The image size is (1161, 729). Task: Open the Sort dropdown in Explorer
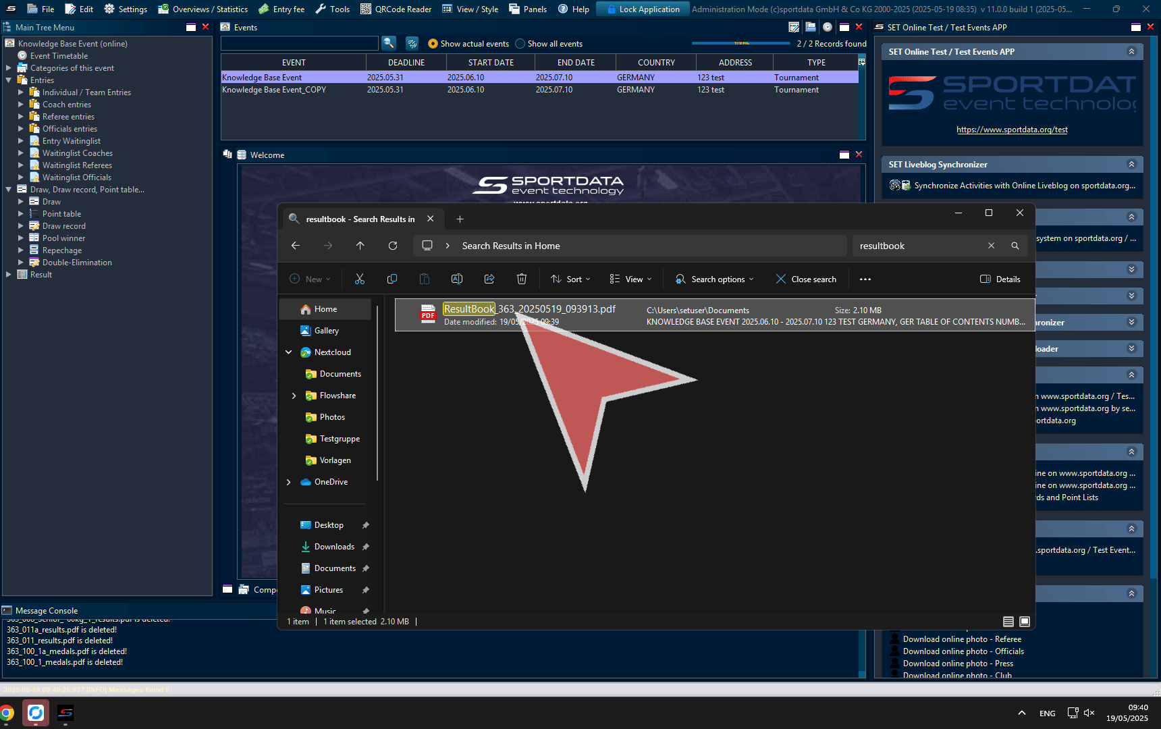click(x=571, y=279)
